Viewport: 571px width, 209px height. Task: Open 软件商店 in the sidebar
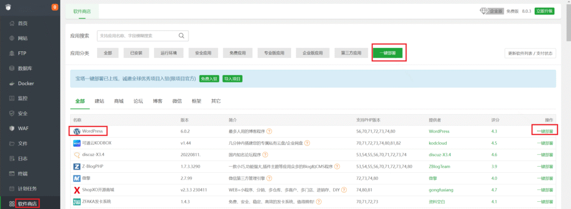(27, 203)
